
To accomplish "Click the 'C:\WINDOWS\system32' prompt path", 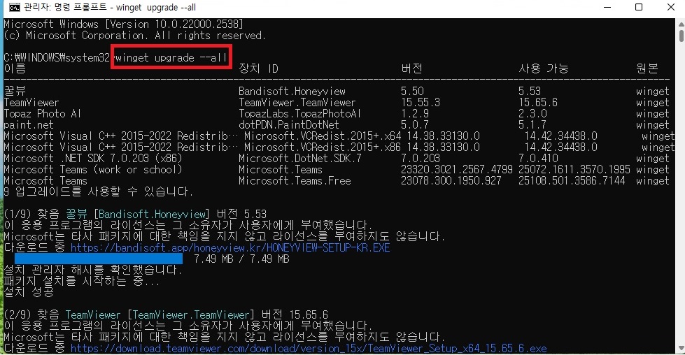I will pyautogui.click(x=57, y=57).
